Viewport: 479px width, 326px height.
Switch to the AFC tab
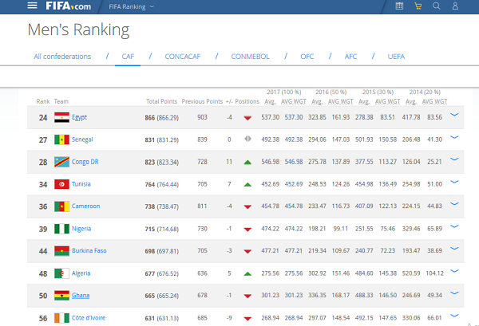tap(350, 57)
